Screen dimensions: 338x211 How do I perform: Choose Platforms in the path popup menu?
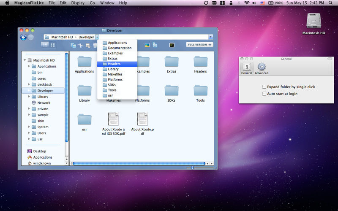pos(117,79)
